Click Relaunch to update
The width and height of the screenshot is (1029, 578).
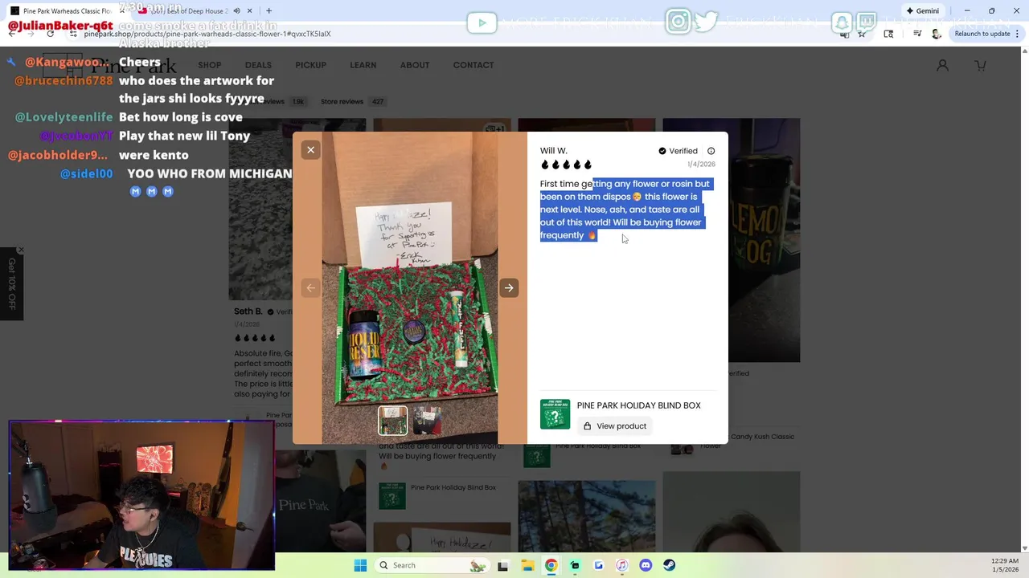tap(982, 34)
